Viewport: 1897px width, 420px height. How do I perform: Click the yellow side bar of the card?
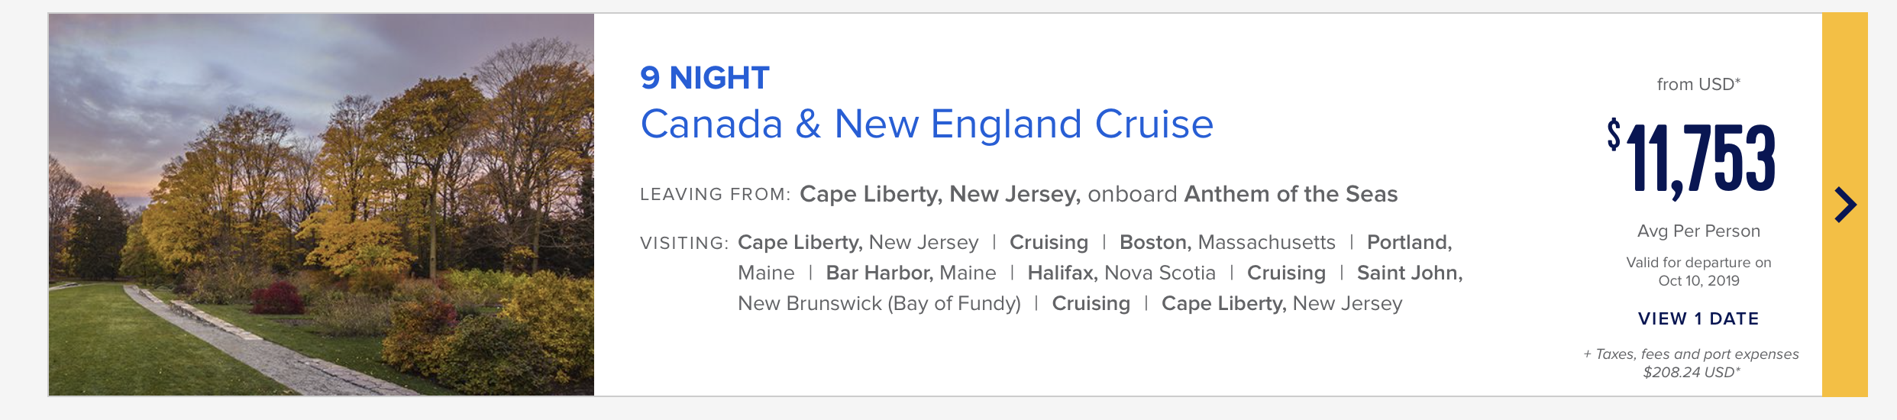[1845, 205]
